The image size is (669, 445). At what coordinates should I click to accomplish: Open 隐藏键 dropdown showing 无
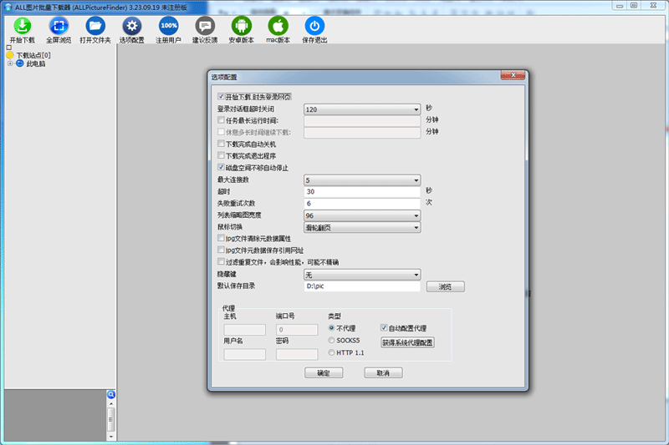[x=362, y=275]
